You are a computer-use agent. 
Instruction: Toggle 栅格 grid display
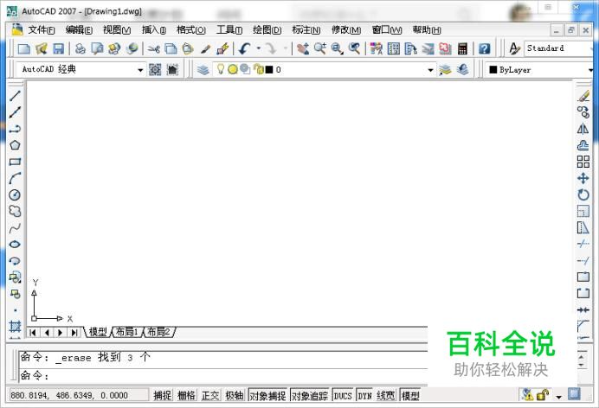pyautogui.click(x=186, y=395)
